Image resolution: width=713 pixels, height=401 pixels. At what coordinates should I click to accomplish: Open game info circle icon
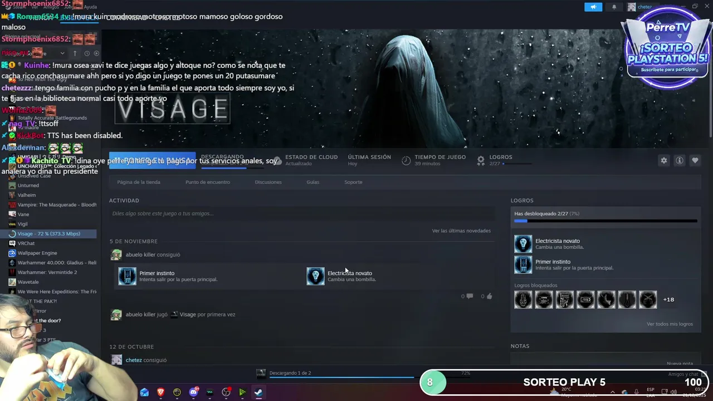click(x=680, y=160)
